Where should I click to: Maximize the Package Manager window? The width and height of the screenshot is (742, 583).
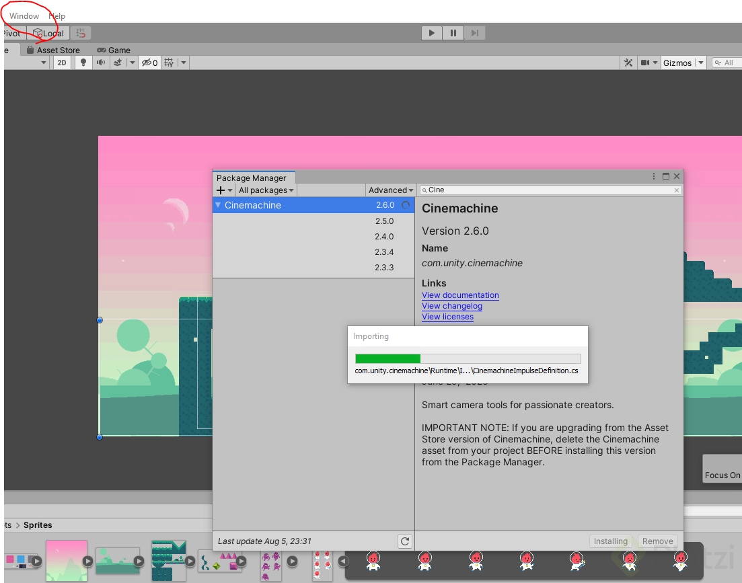[x=666, y=176]
